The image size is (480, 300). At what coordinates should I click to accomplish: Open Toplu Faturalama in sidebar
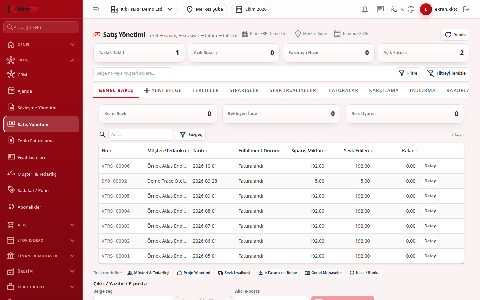coord(41,141)
